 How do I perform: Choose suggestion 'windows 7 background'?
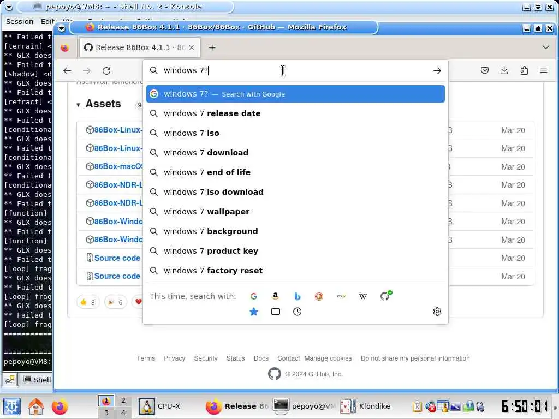coord(295,231)
